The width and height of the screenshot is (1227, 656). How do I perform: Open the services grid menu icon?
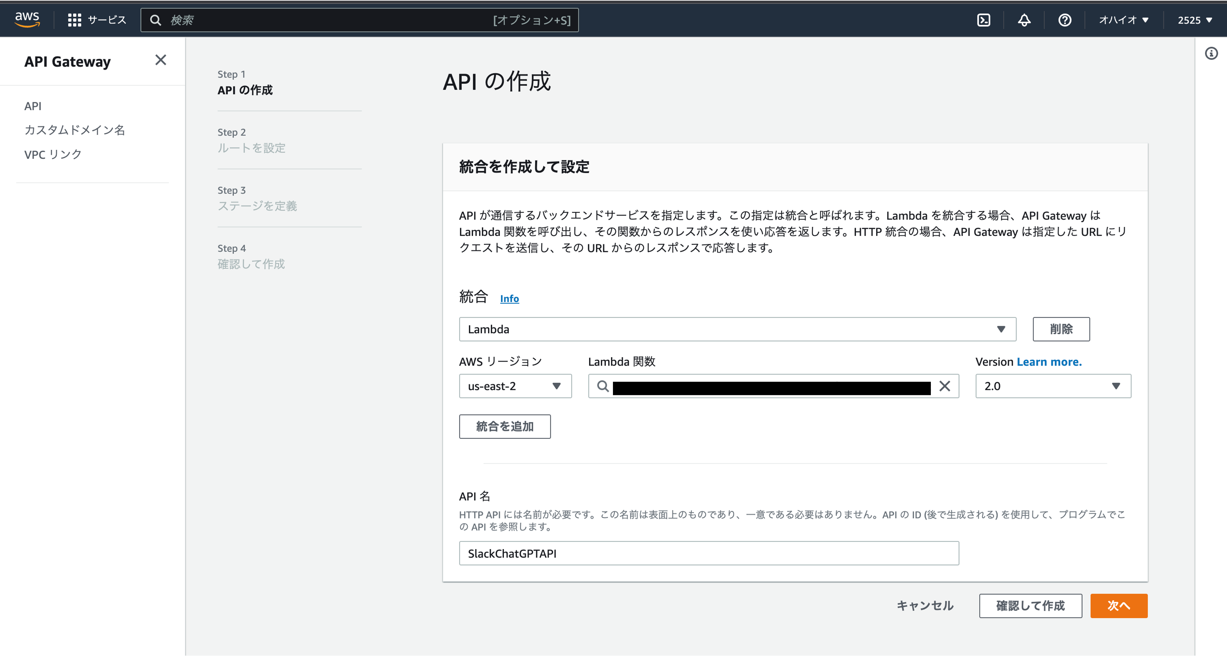[x=74, y=20]
